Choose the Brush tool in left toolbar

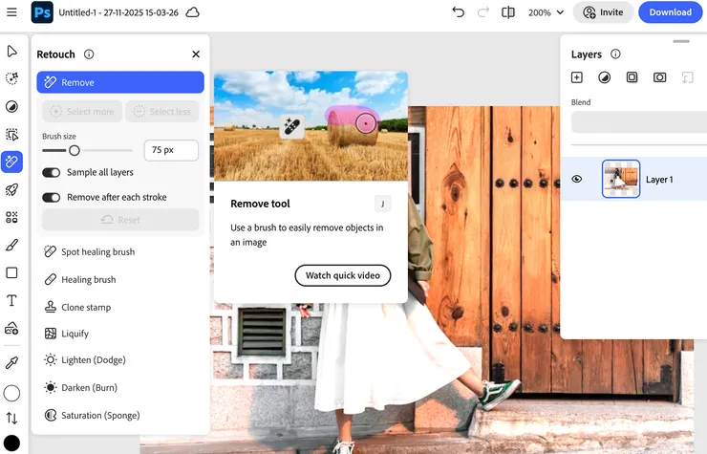tap(12, 245)
